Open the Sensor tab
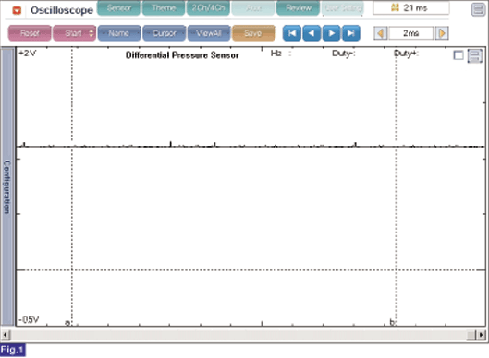The image size is (489, 358). pos(119,8)
